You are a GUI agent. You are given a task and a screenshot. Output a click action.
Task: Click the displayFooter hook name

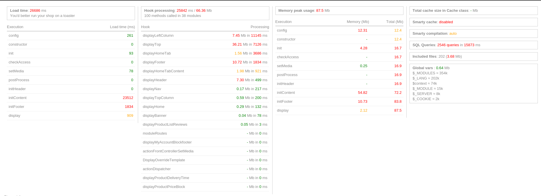point(154,62)
